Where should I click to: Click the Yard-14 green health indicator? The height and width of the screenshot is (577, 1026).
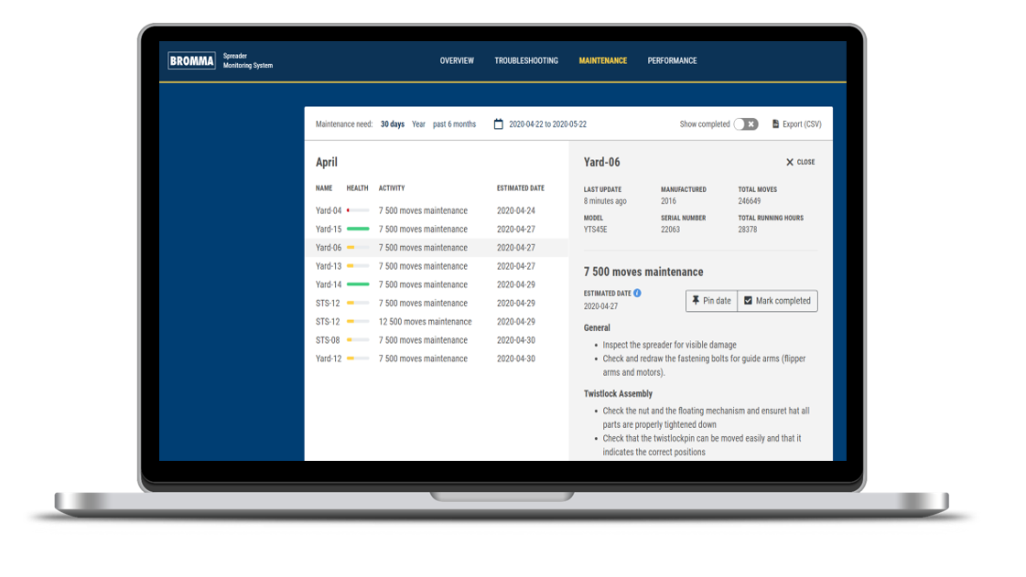point(358,285)
